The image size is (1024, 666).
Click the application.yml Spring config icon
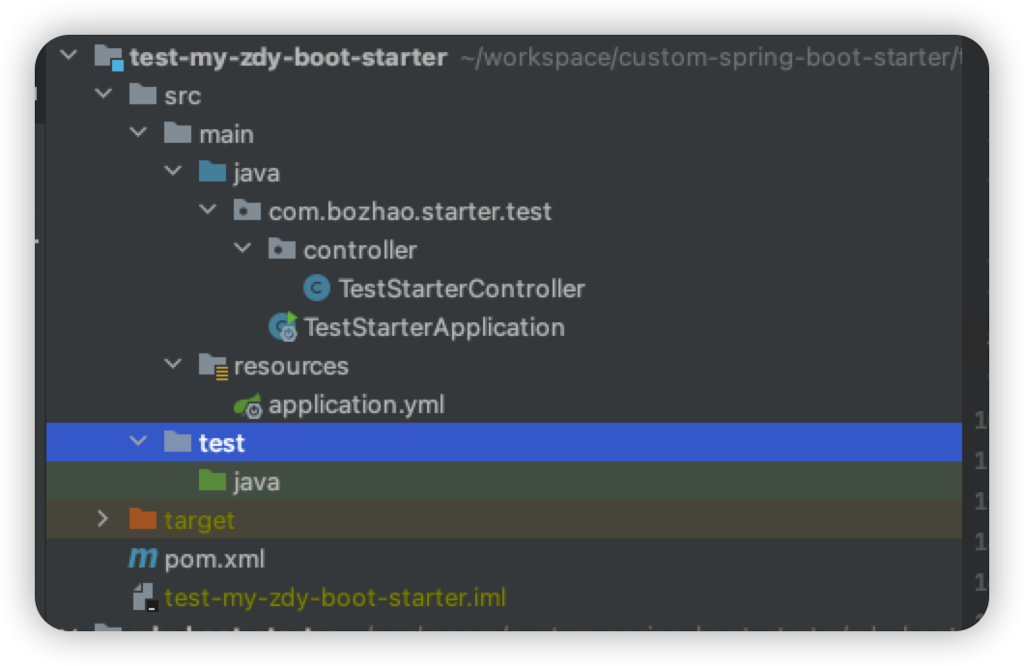tap(248, 405)
